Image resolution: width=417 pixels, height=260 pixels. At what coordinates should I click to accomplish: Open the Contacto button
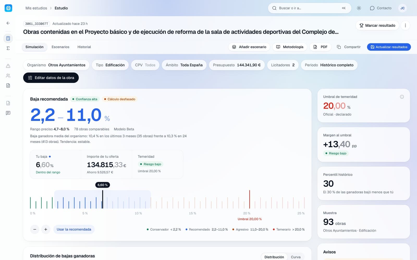(x=381, y=8)
